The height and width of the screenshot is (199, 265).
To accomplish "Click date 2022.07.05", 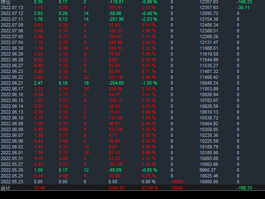I will [12, 36].
